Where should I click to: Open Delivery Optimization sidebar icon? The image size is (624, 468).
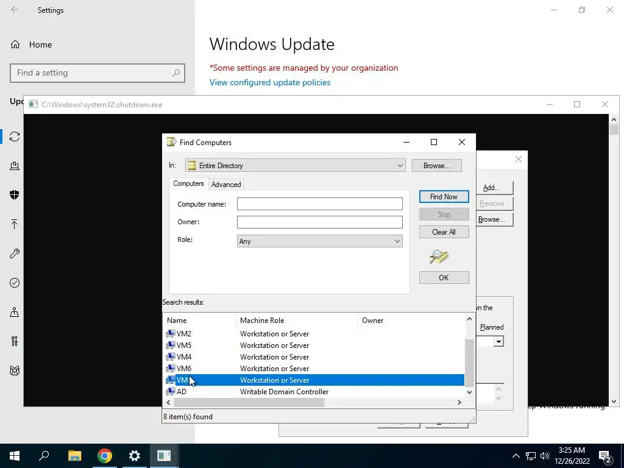15,166
